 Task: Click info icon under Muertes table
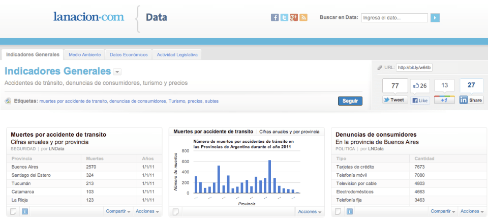(24, 211)
